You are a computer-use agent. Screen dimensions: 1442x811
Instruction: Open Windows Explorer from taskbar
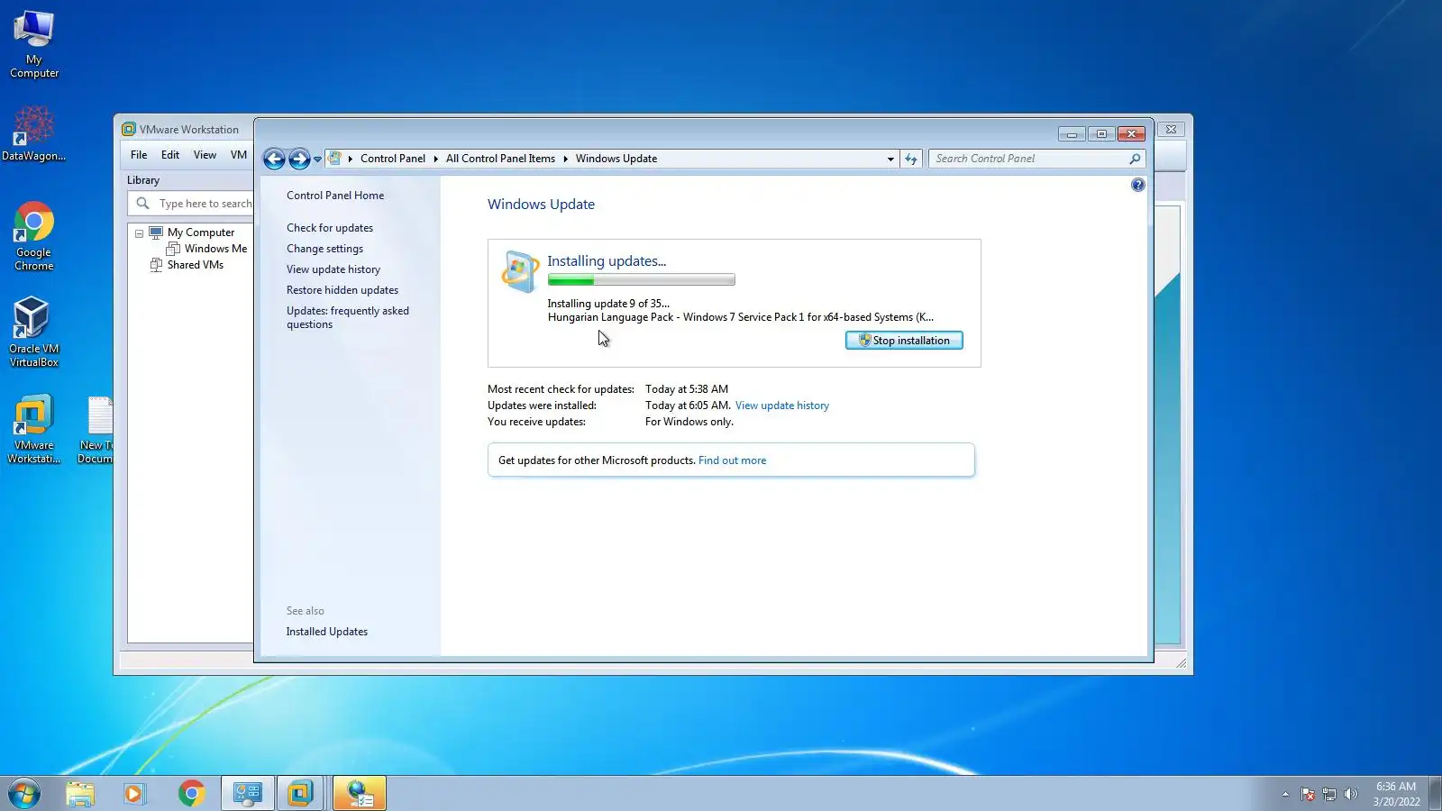pyautogui.click(x=80, y=794)
